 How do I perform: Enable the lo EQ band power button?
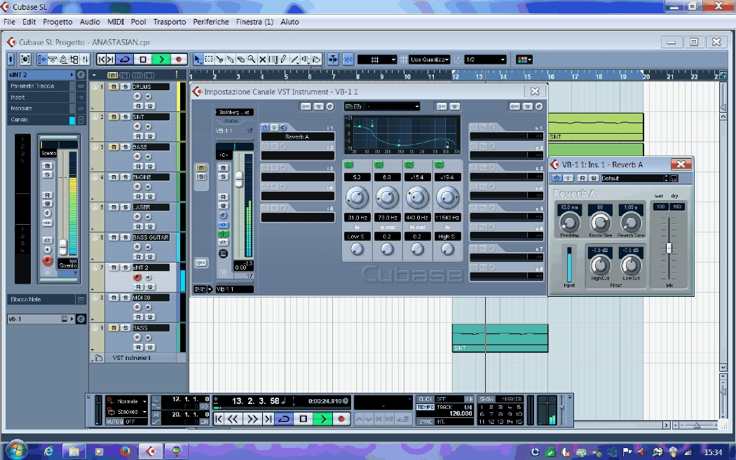(x=348, y=165)
